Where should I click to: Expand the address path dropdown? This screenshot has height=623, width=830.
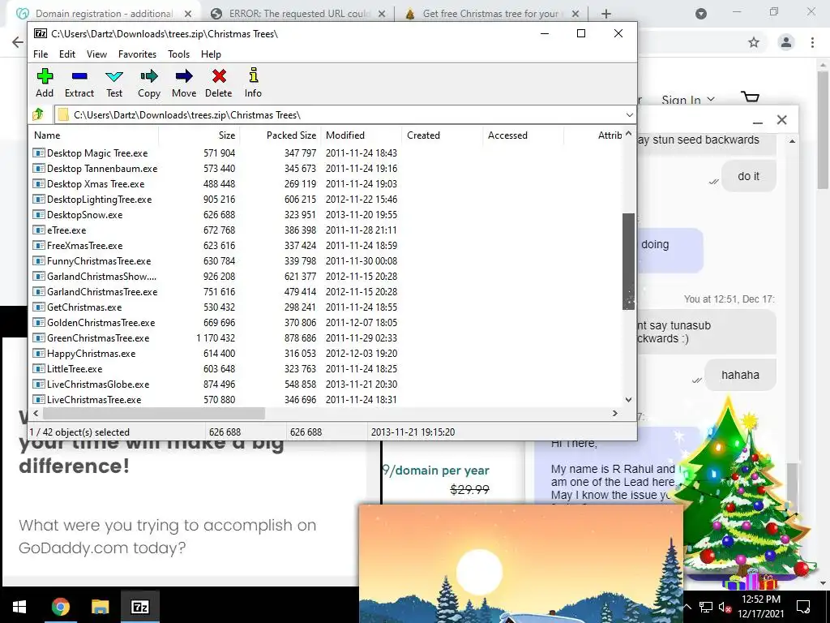pos(629,115)
